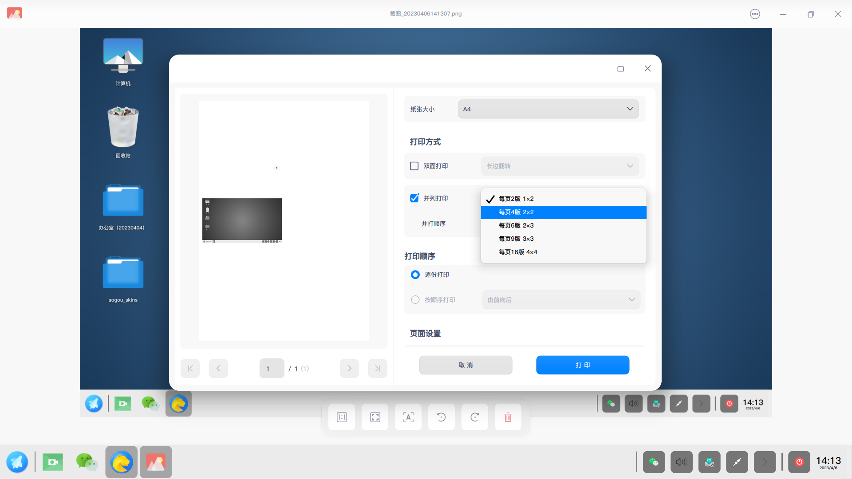Open the more options menu on the title bar
This screenshot has width=852, height=479.
(x=755, y=14)
